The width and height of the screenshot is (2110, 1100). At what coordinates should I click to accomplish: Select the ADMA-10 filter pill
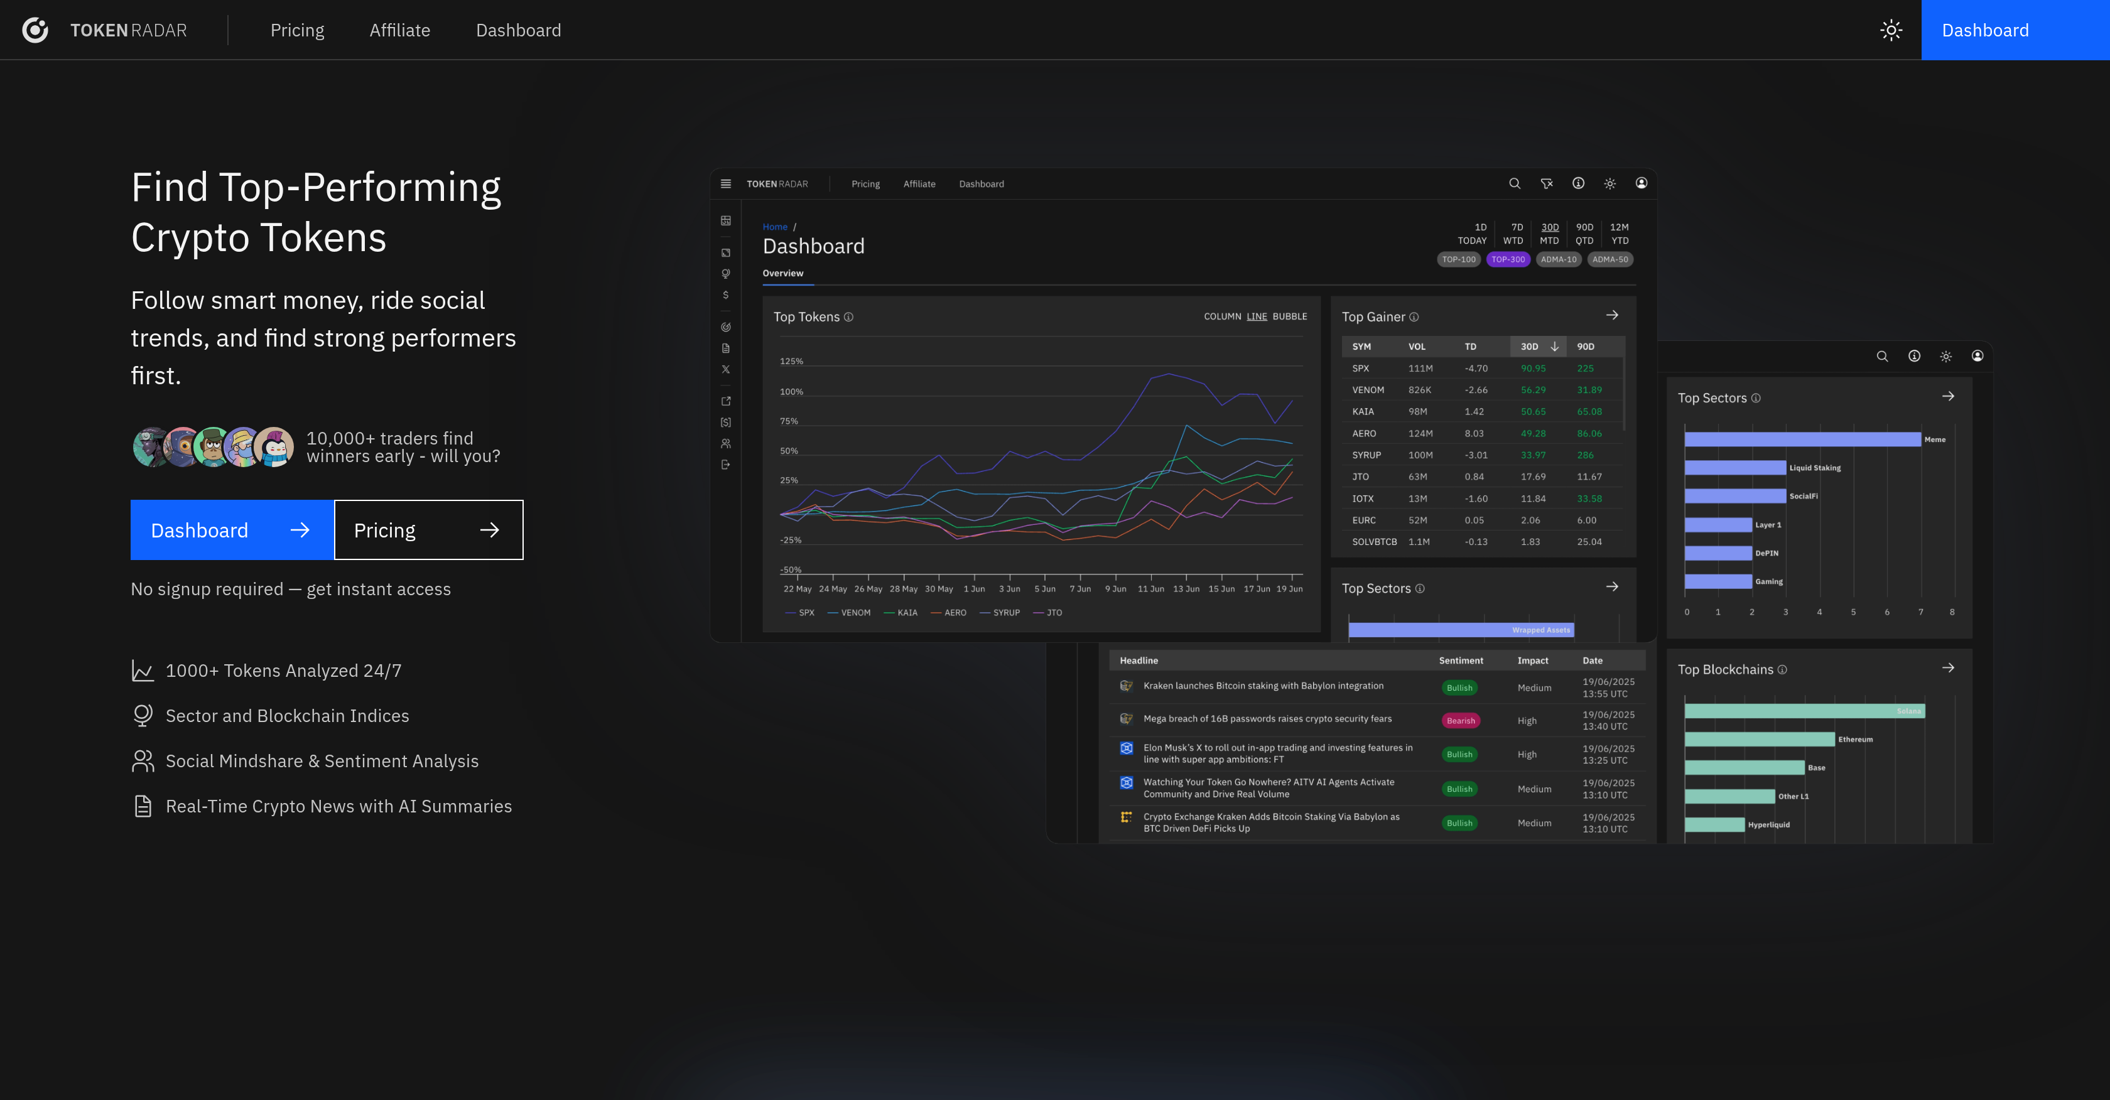tap(1558, 259)
